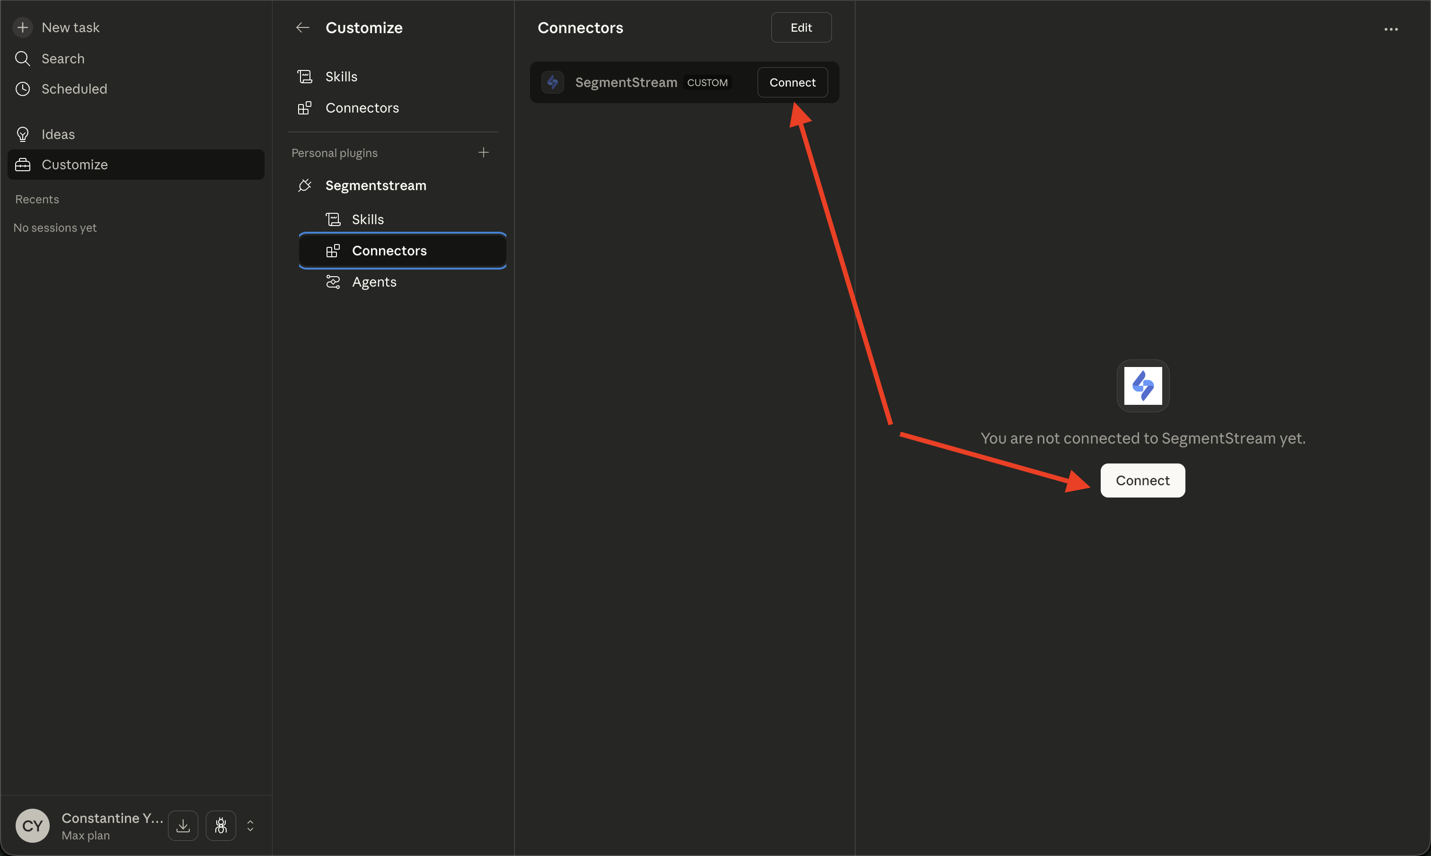Add a personal plugin with plus icon

(484, 152)
